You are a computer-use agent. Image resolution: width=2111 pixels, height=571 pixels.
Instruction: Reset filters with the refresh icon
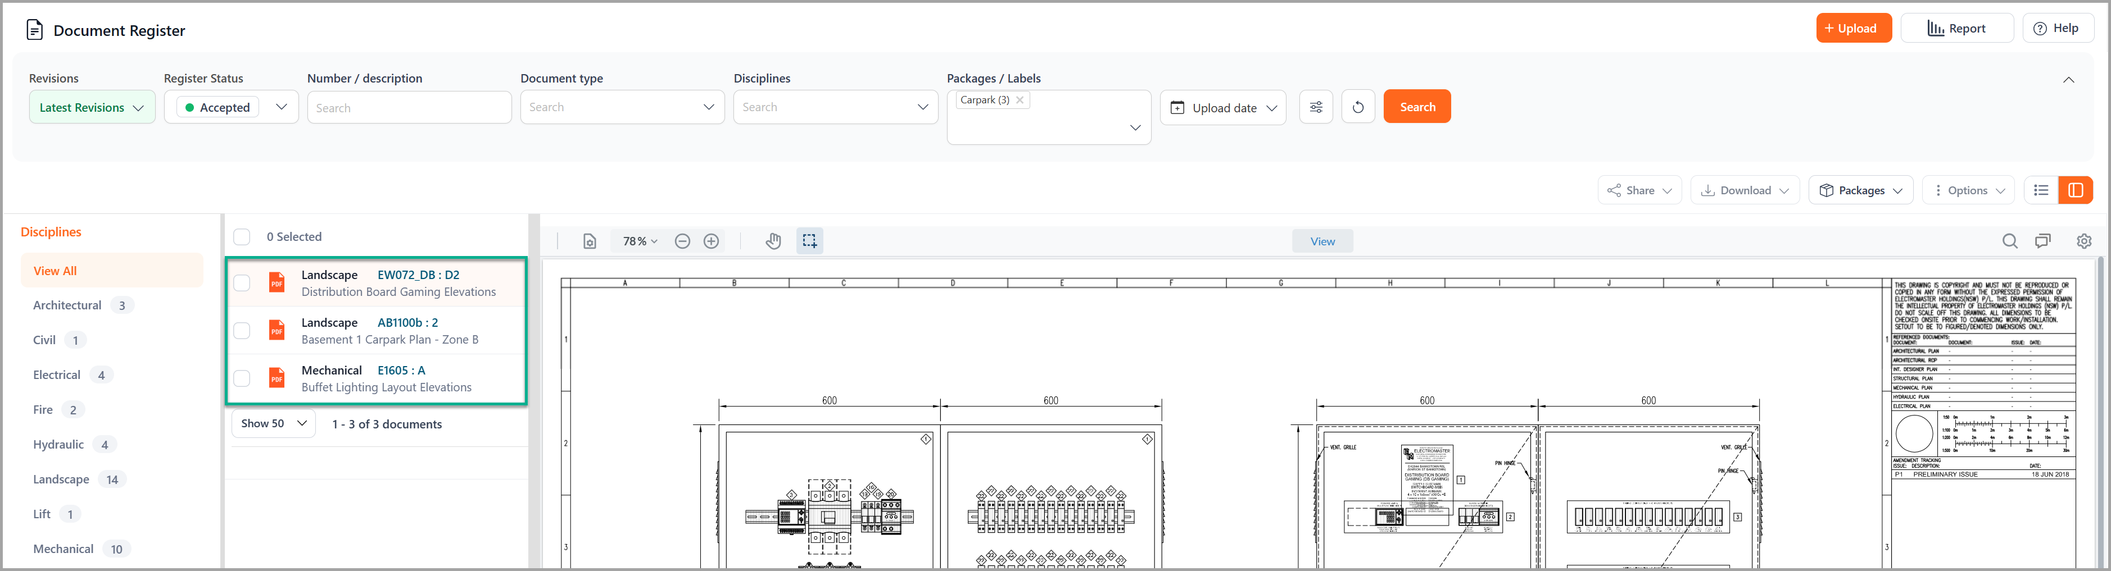(1358, 107)
